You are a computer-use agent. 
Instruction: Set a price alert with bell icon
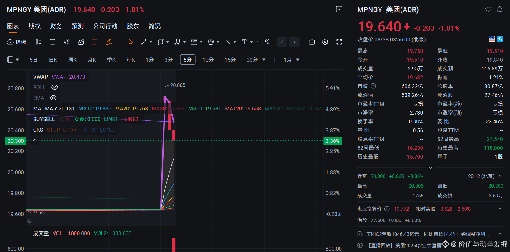pos(500,9)
